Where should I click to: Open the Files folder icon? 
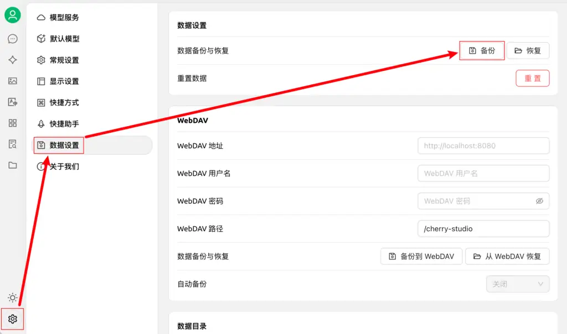click(12, 165)
